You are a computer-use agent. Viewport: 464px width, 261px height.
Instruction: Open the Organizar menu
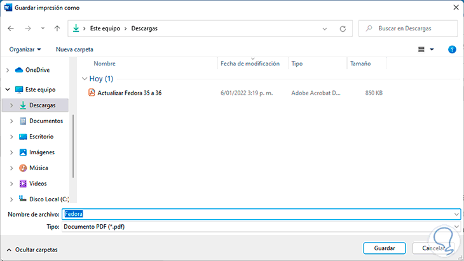(x=25, y=50)
